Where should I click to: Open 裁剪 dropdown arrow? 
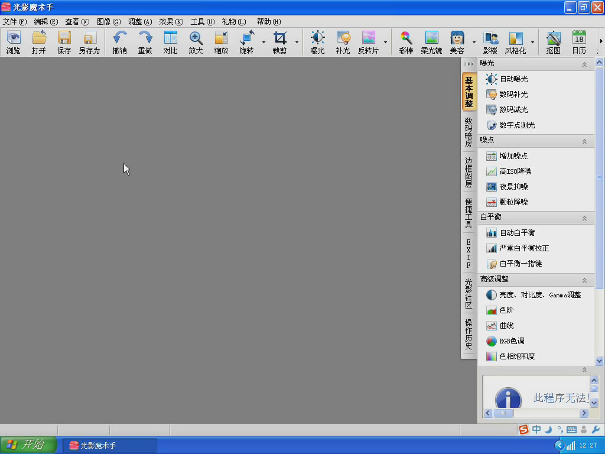pyautogui.click(x=297, y=42)
